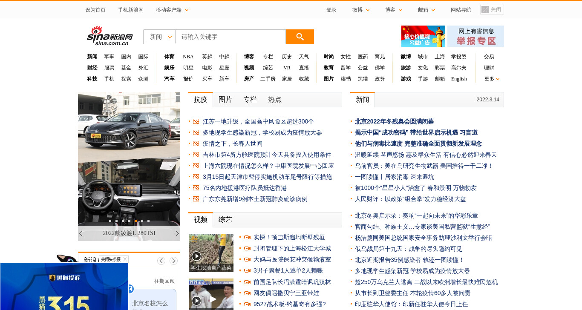
Task: Click video icon beside 3男子聚餐1人逃单2人赖账
Action: [247, 271]
